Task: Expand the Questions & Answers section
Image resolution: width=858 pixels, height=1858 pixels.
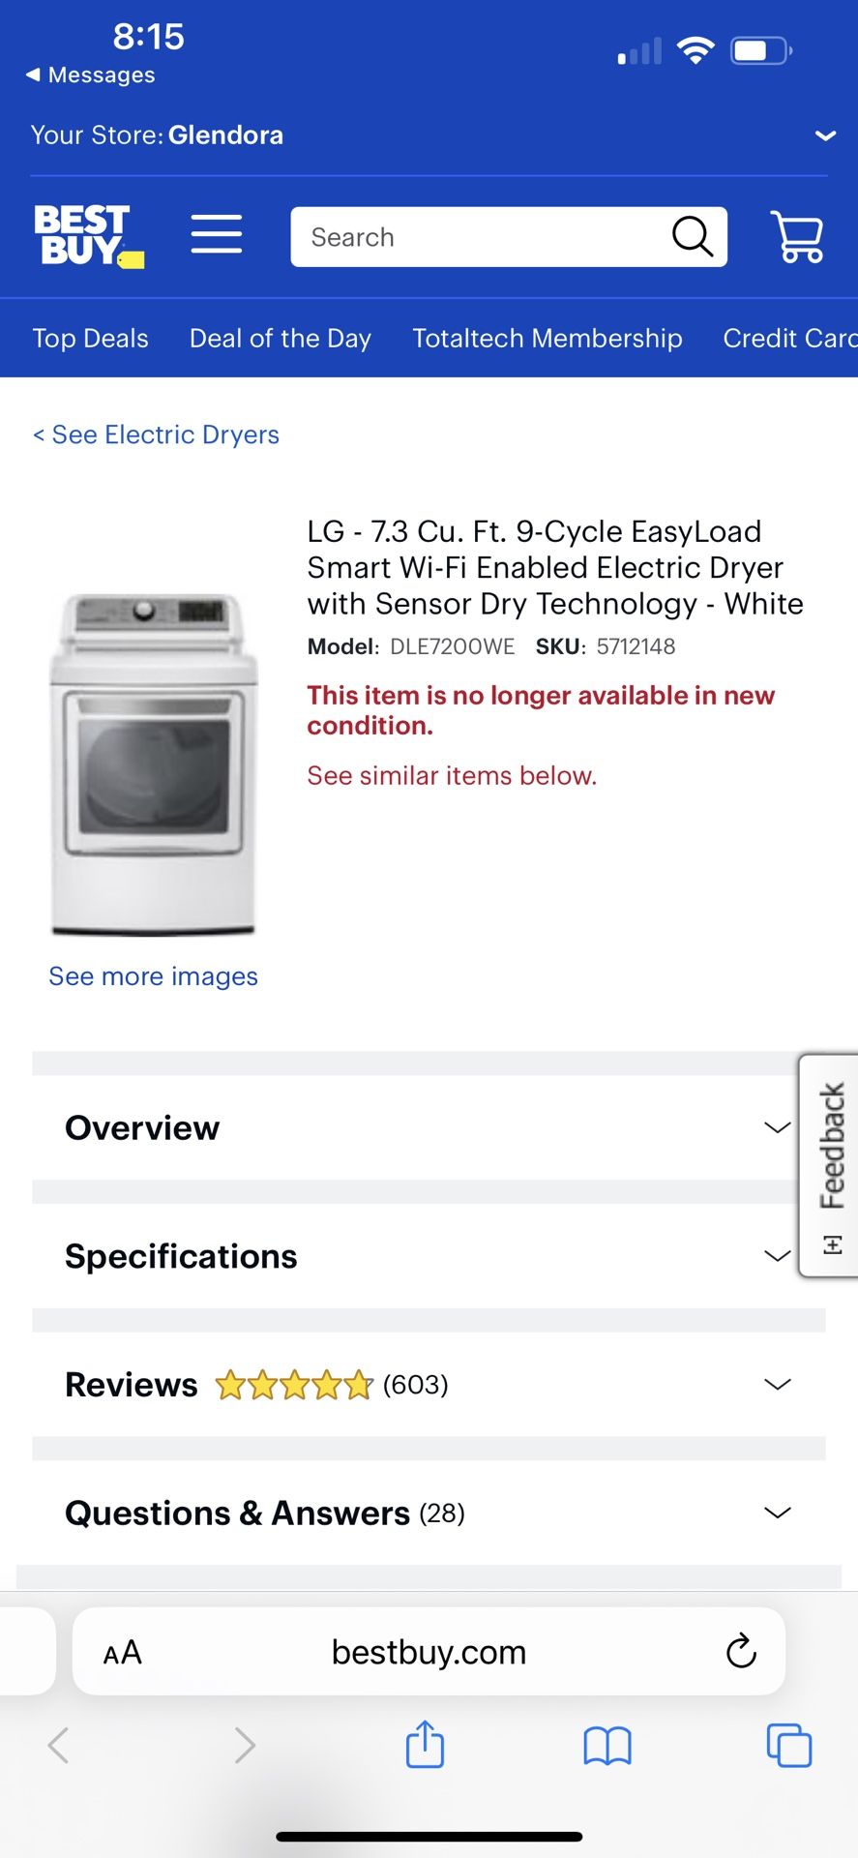Action: (429, 1513)
